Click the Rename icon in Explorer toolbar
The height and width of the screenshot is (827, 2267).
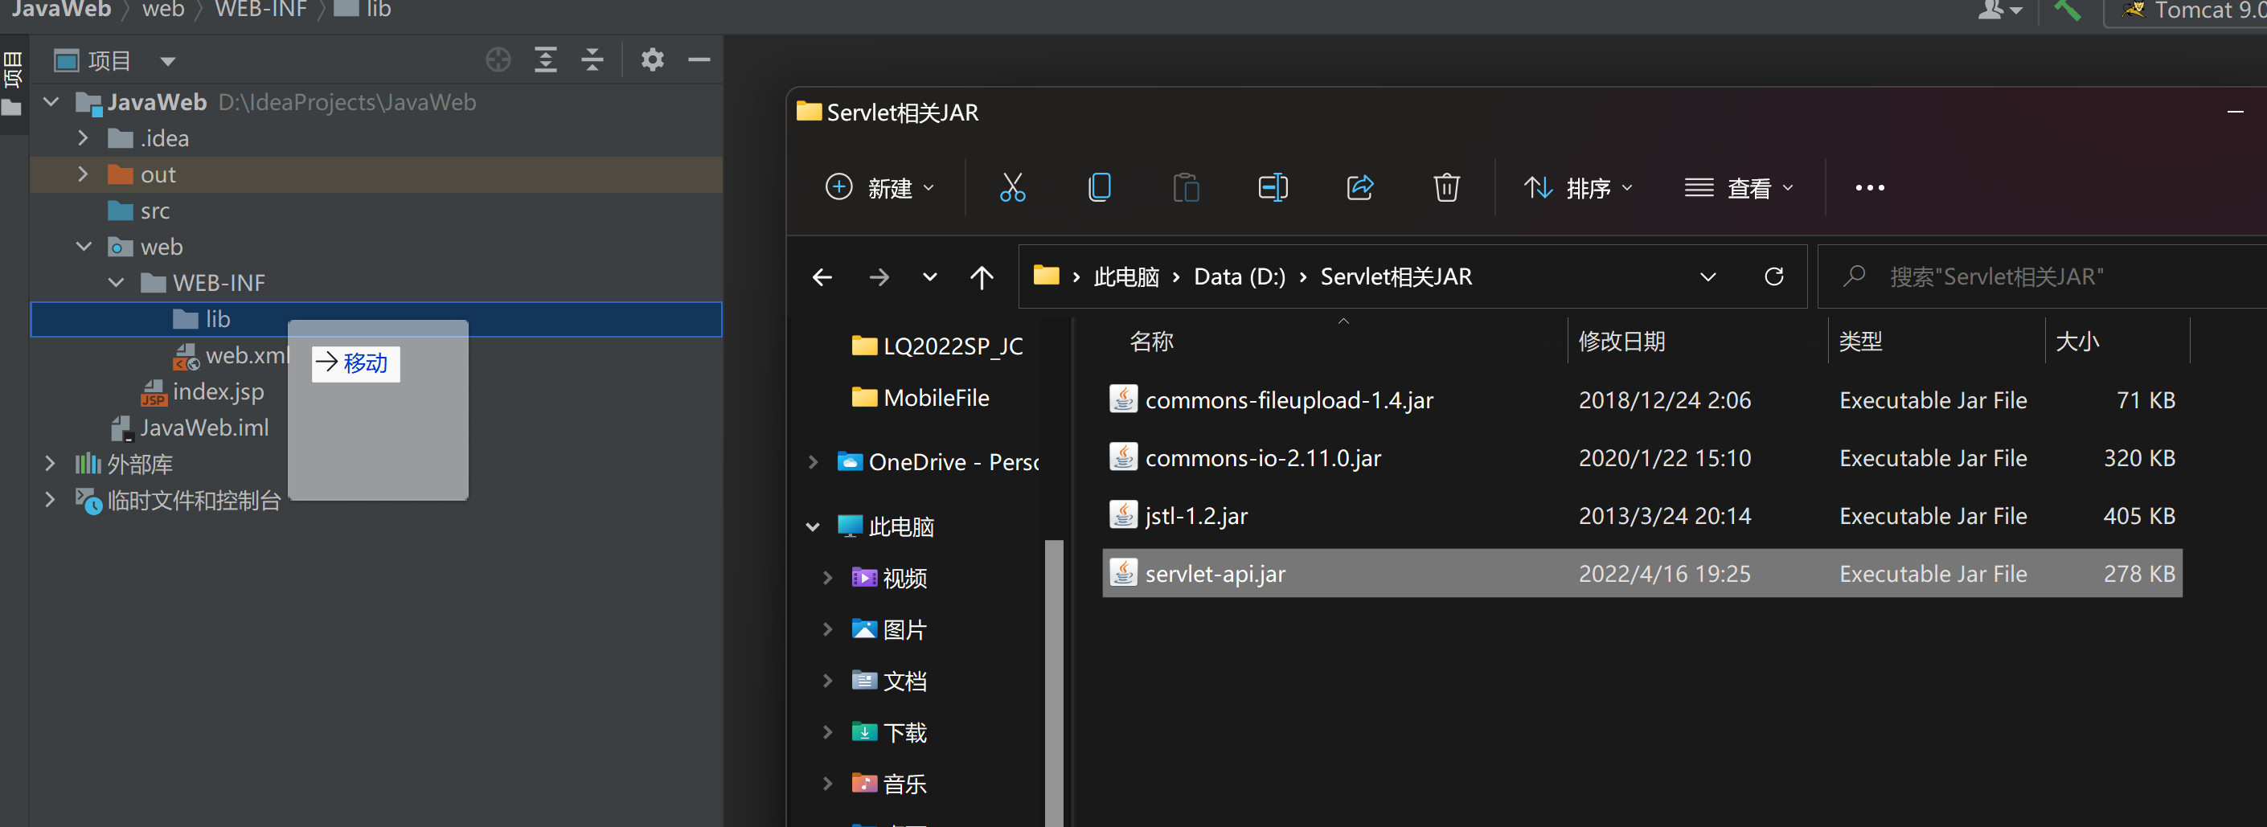1273,187
